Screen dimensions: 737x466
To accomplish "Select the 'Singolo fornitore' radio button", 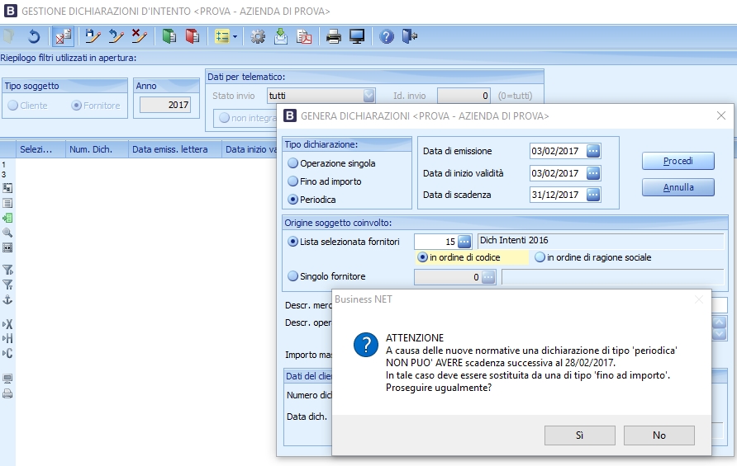I will click(292, 276).
